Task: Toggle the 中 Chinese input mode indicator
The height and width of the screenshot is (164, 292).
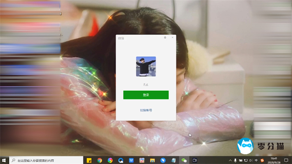Action: (x=256, y=160)
